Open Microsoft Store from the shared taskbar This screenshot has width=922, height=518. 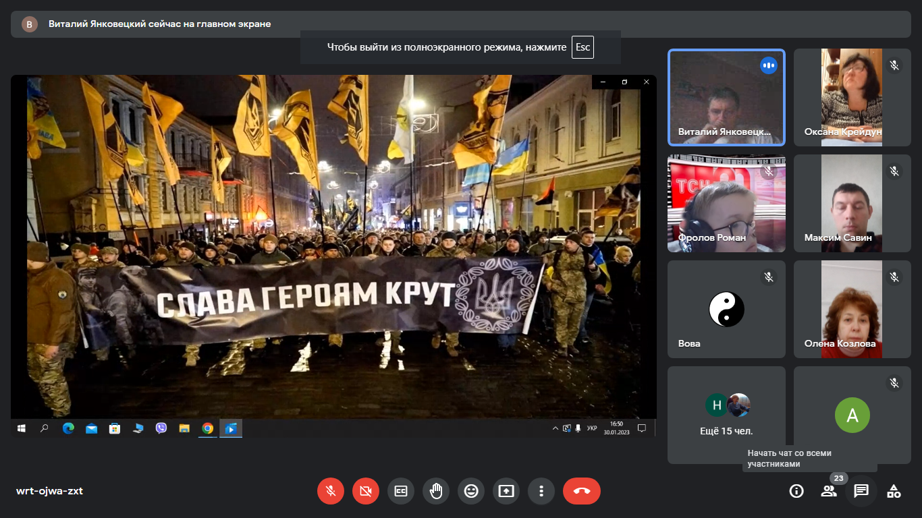pos(115,428)
